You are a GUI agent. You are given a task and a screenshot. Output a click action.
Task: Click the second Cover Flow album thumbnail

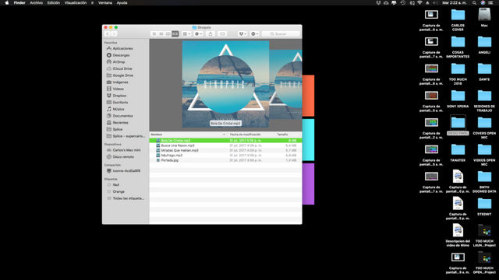coord(286,84)
